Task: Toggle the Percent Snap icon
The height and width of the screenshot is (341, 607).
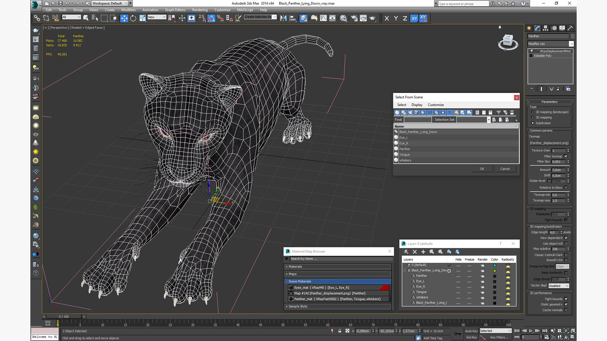Action: tap(220, 18)
